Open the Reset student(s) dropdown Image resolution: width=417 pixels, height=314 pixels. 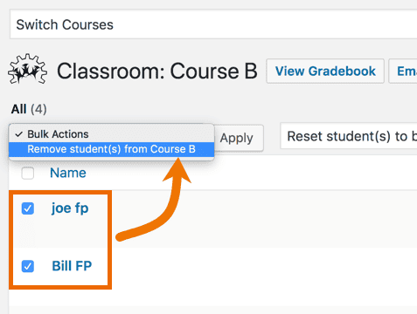[x=349, y=136]
